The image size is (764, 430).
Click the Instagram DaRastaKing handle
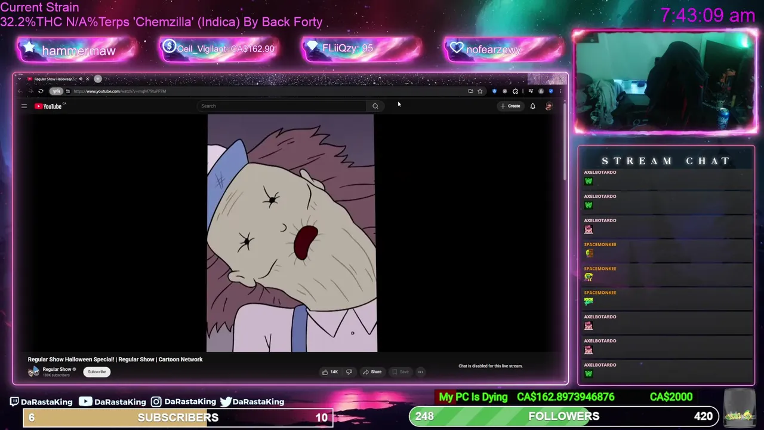click(183, 402)
